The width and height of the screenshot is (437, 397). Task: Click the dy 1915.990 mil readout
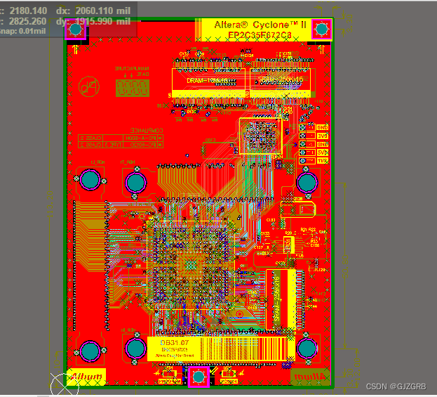(x=93, y=21)
